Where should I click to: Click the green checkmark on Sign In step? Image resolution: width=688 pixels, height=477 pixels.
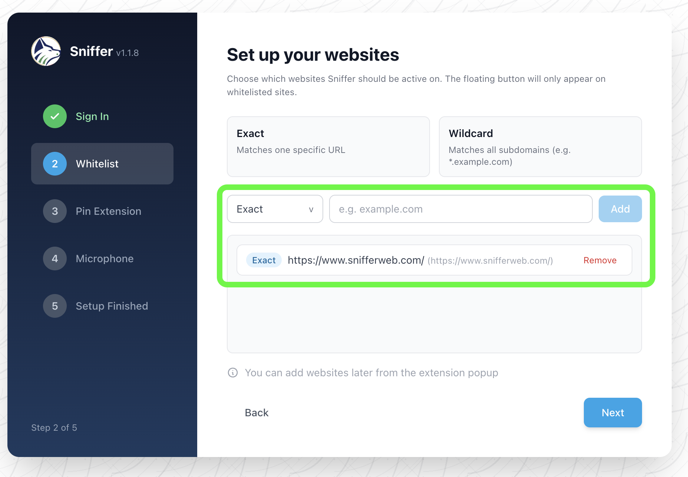click(x=54, y=116)
